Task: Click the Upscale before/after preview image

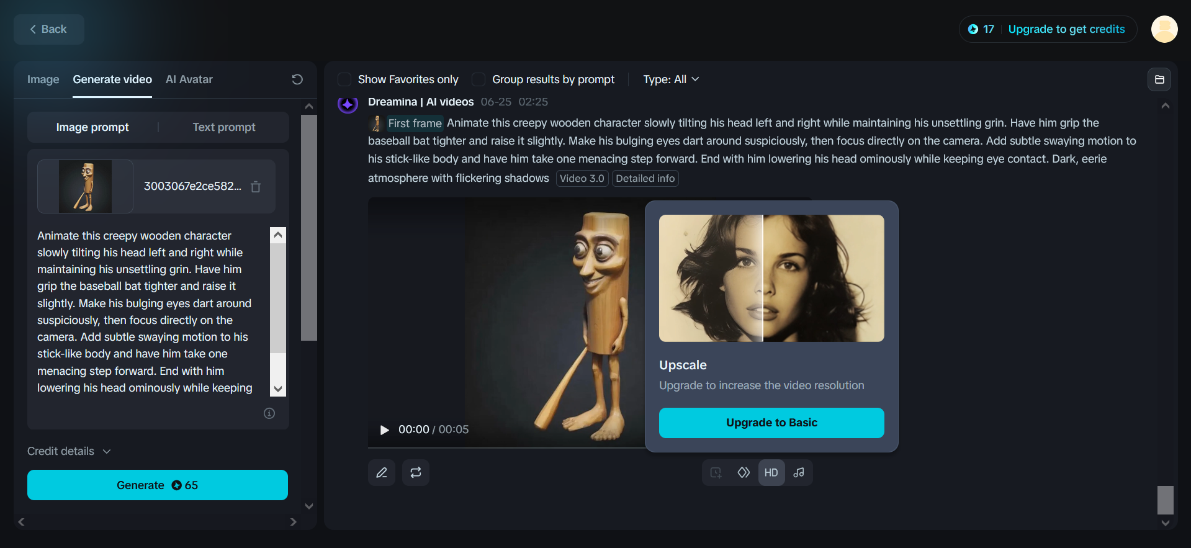Action: [x=771, y=278]
